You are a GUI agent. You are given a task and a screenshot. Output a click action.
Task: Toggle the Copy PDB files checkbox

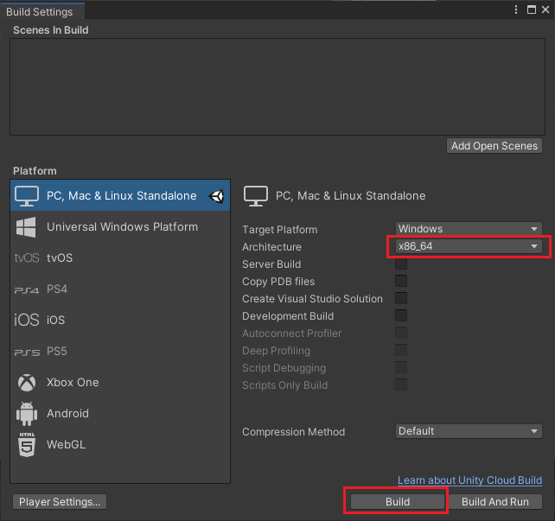coord(401,282)
